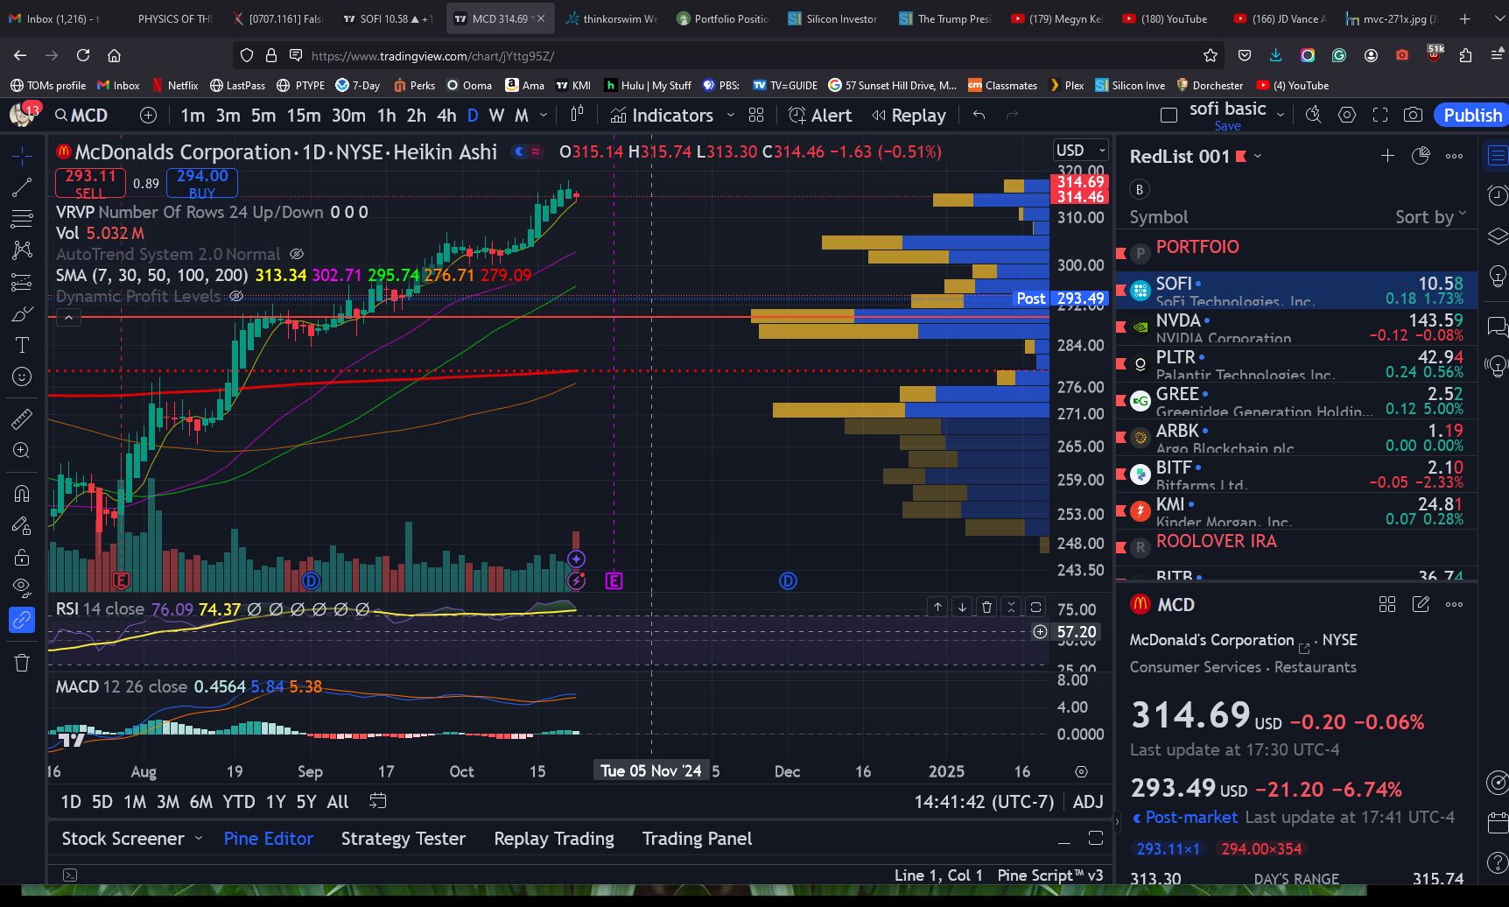This screenshot has width=1509, height=907.
Task: Select the crosshair cursor tool
Action: (x=22, y=156)
